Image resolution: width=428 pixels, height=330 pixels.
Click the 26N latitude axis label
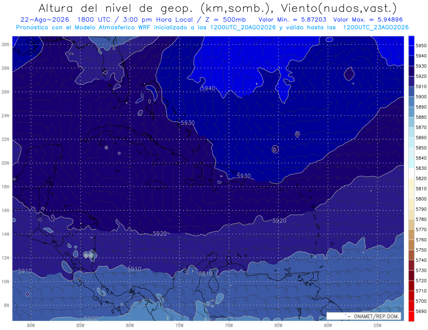point(6,92)
